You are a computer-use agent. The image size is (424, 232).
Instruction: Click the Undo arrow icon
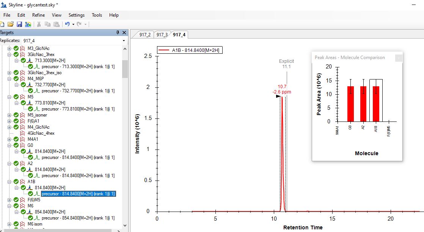pos(67,24)
